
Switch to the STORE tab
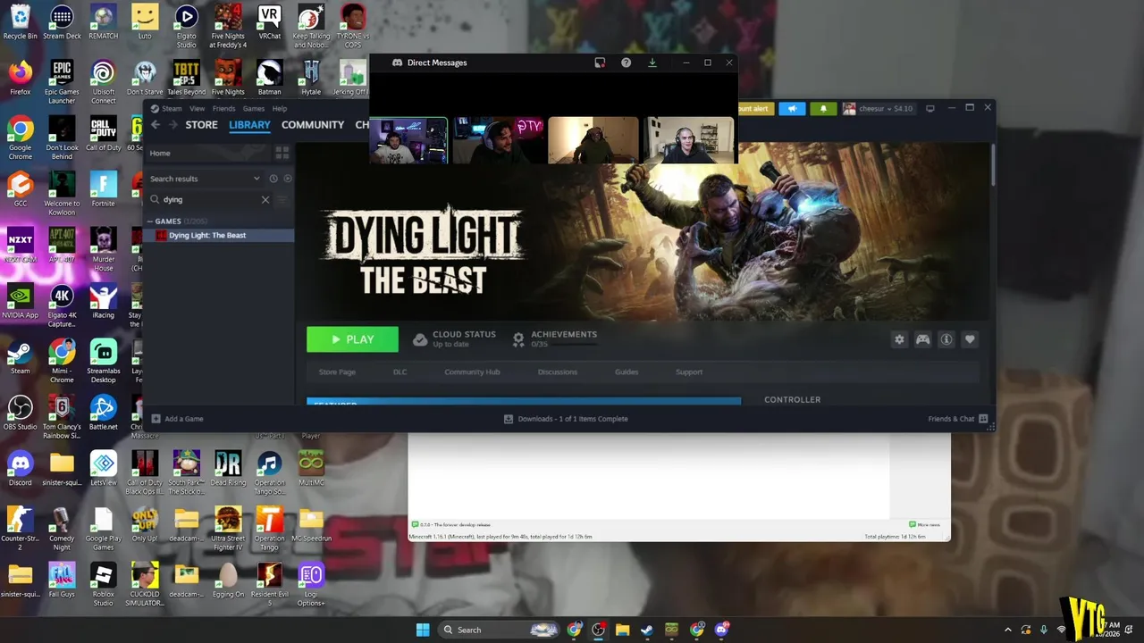pos(201,125)
